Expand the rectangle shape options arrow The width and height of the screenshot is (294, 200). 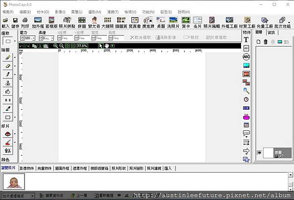15,118
